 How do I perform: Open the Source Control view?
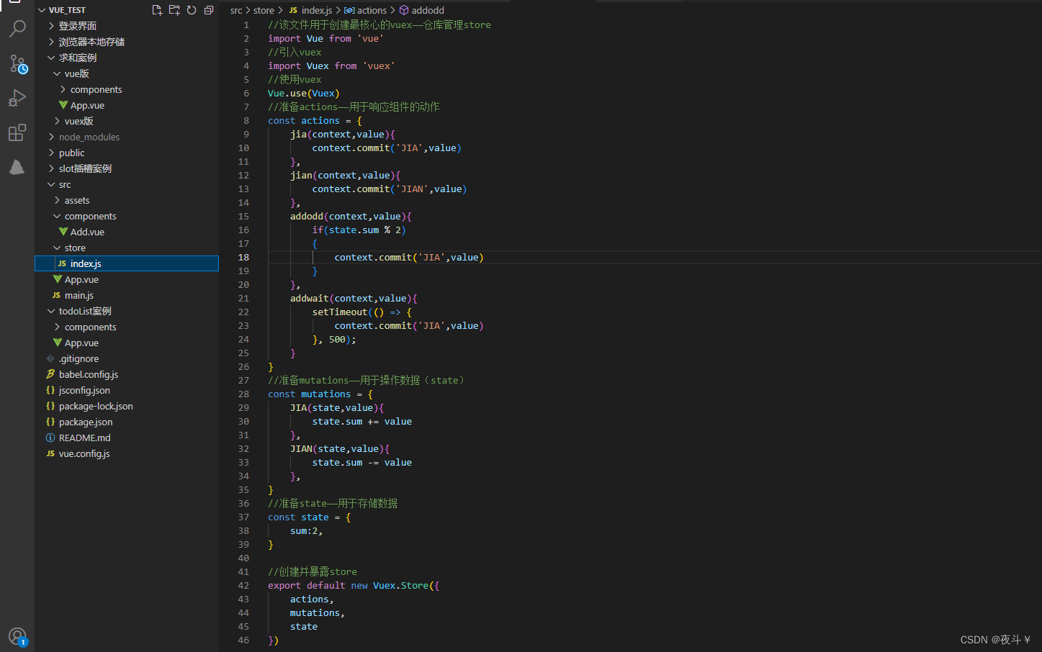[17, 63]
